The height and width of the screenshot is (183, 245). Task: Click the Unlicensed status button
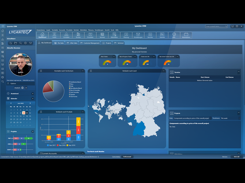point(127,157)
